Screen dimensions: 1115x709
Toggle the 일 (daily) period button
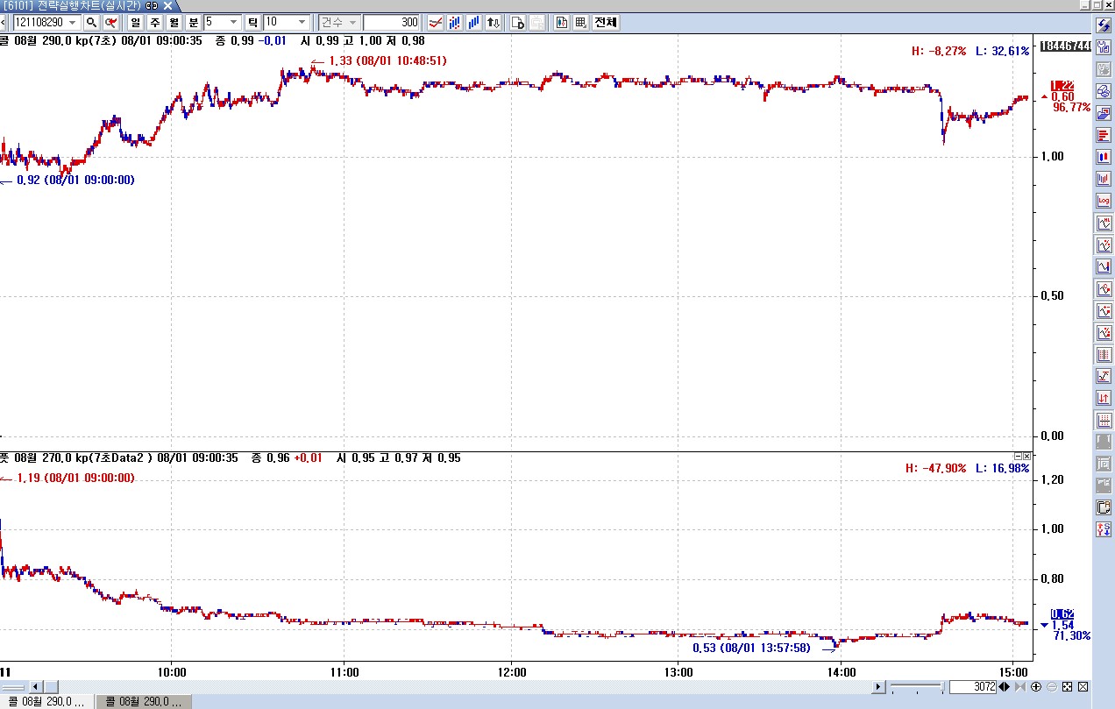[135, 22]
